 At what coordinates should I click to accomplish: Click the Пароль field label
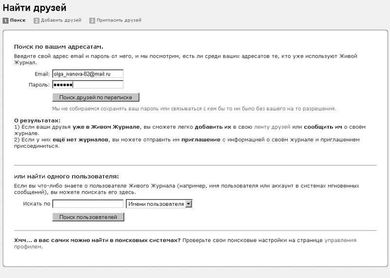(x=39, y=84)
